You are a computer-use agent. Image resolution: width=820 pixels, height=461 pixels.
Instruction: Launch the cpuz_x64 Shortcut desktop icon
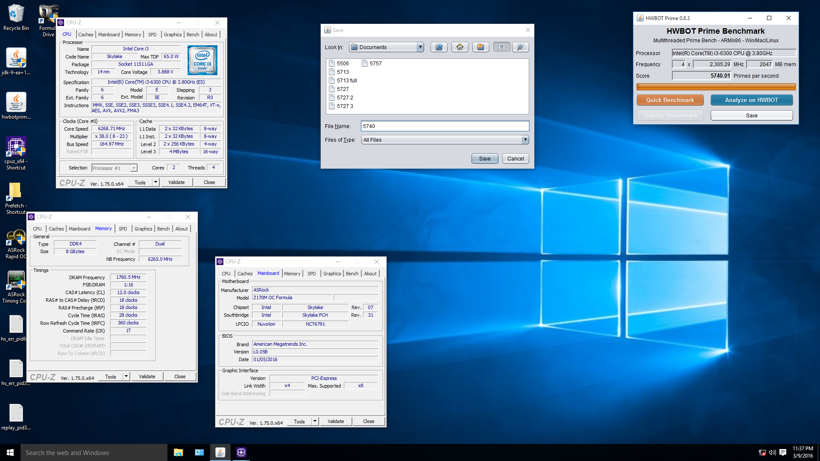(x=16, y=153)
